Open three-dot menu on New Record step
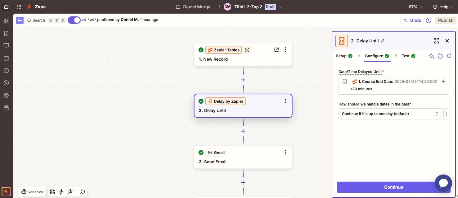The width and height of the screenshot is (458, 198). pyautogui.click(x=285, y=49)
